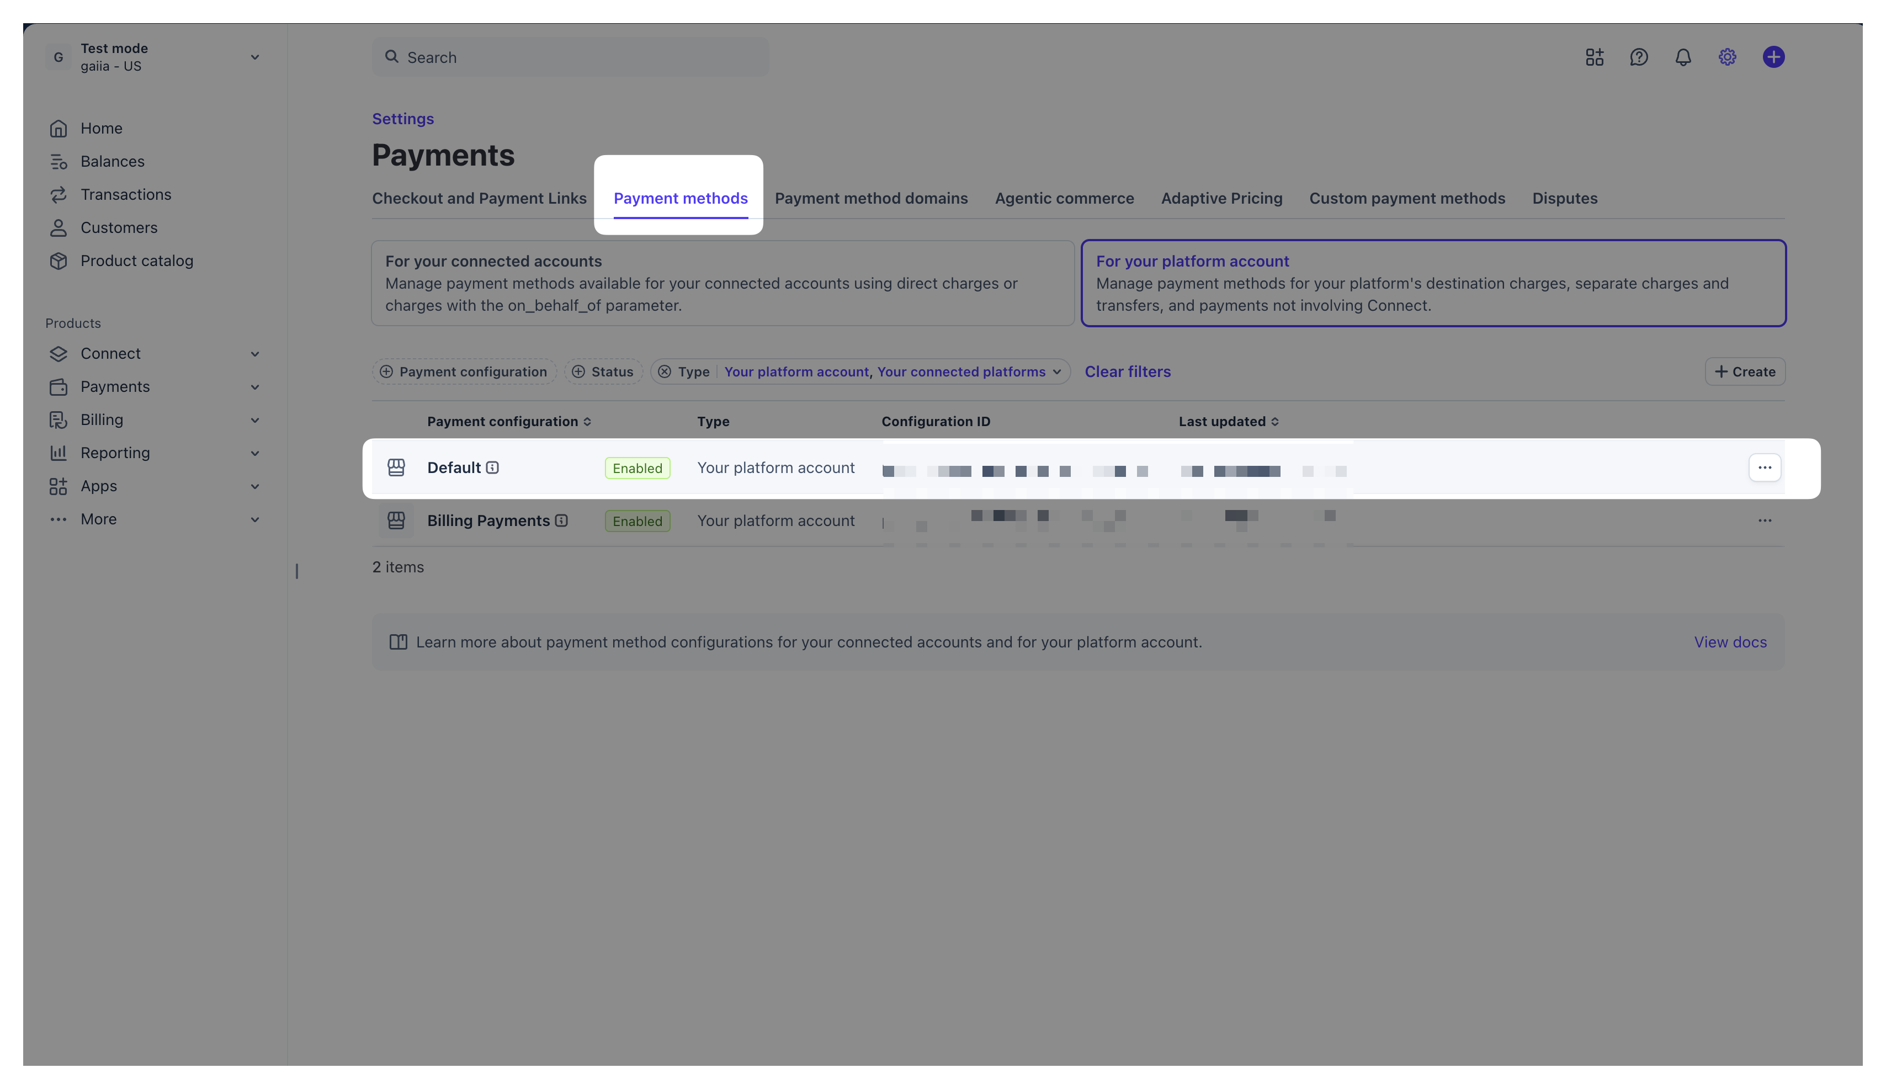Add a Payment configuration filter
The height and width of the screenshot is (1089, 1886).
(x=464, y=371)
